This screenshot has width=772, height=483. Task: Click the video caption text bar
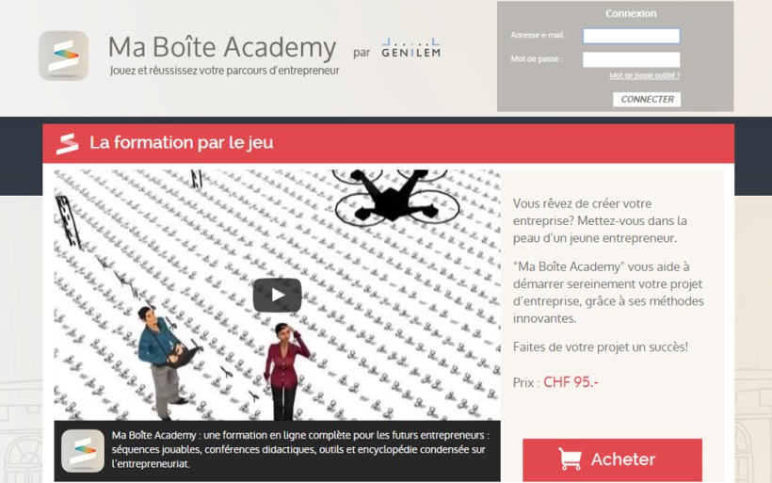(x=277, y=450)
